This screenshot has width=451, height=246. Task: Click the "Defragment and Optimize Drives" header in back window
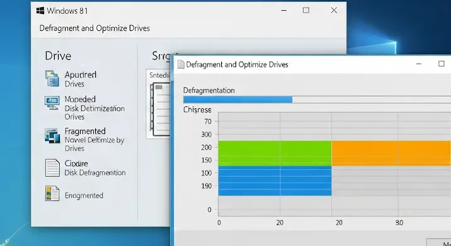pyautogui.click(x=94, y=28)
